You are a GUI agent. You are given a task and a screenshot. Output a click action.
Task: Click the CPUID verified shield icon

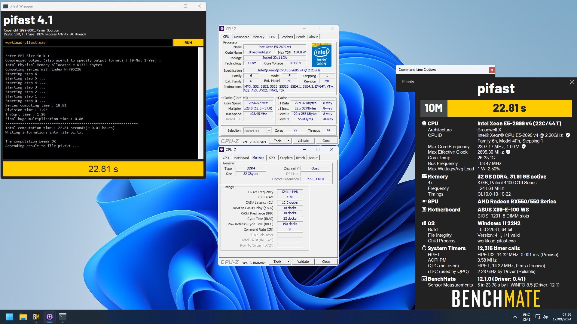click(x=568, y=135)
